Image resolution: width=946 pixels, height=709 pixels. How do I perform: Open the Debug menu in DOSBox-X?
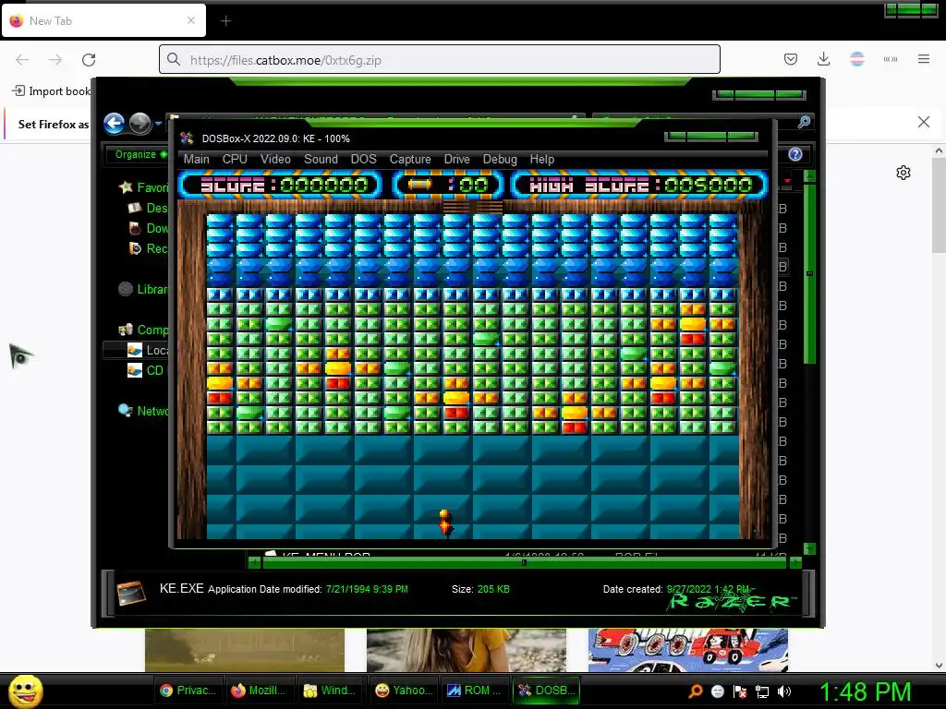click(500, 159)
